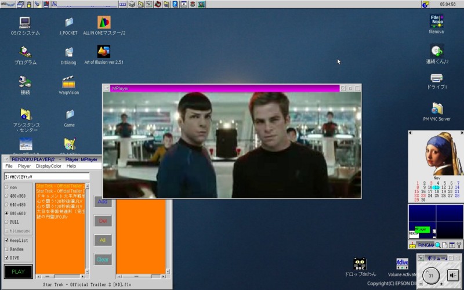Screen dimensions: 464x290
Task: Click the All button
Action: (103, 240)
